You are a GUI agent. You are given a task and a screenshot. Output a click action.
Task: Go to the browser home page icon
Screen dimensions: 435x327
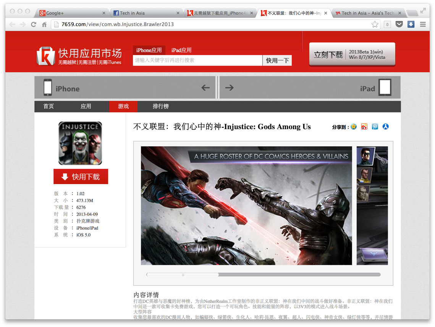pos(44,24)
